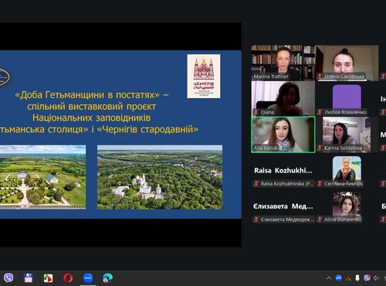Screen dimensions: 386x286
Task: Select Alla Batiuk's highlighted video tile
Action: pos(283,134)
